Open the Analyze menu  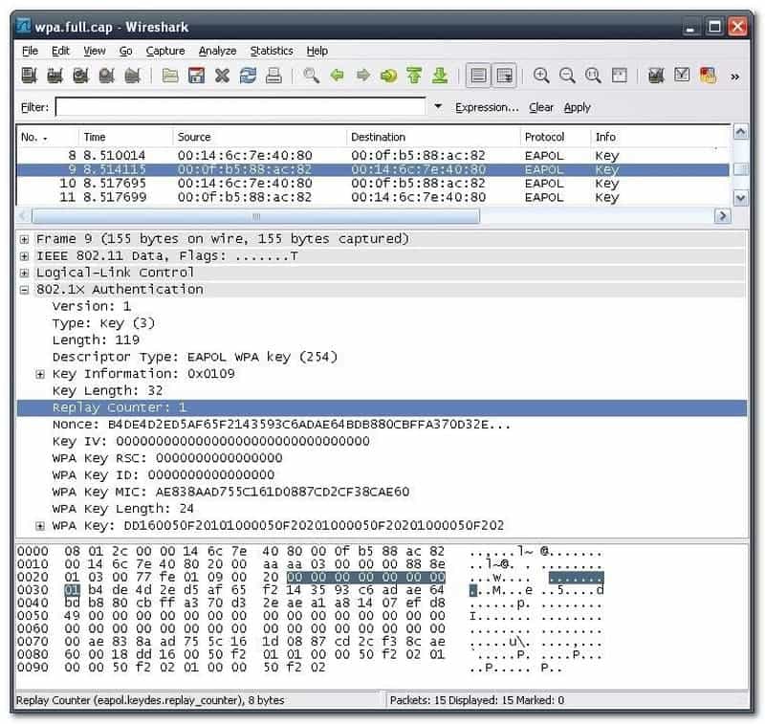click(x=217, y=51)
